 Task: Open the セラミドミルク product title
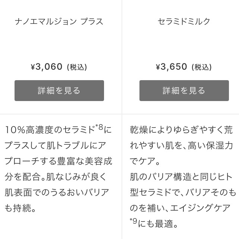coord(184,22)
